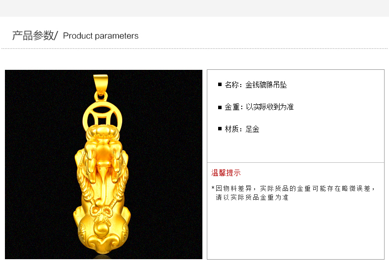Screen dimensions: 389x269
Task: Click the square bullet before 材质
Action: (220, 129)
